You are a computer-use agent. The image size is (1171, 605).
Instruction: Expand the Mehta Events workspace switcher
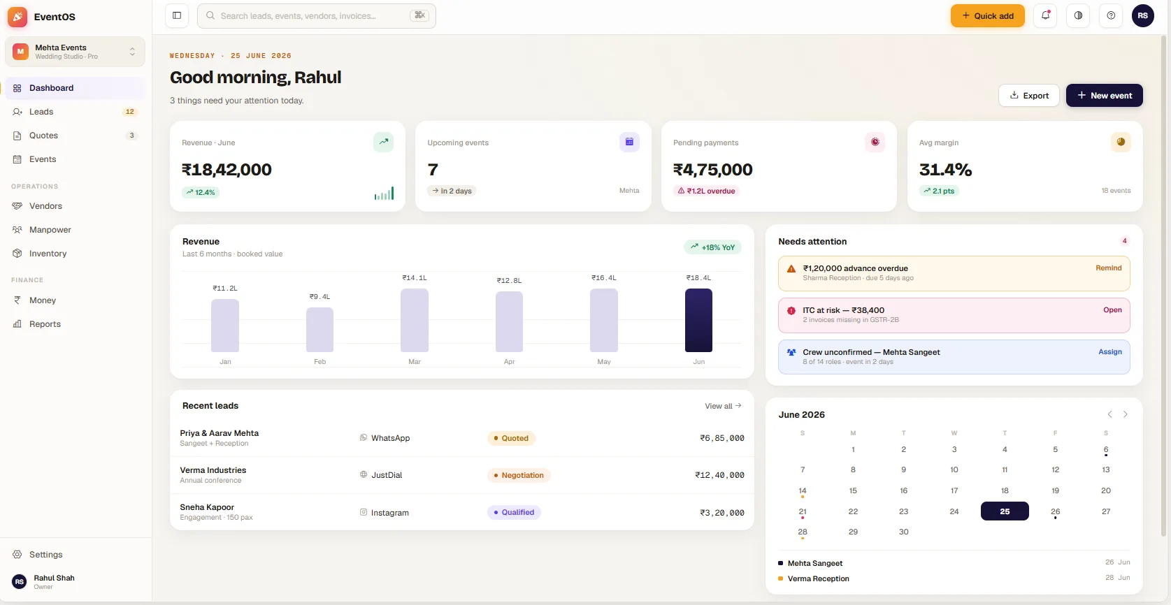(75, 52)
